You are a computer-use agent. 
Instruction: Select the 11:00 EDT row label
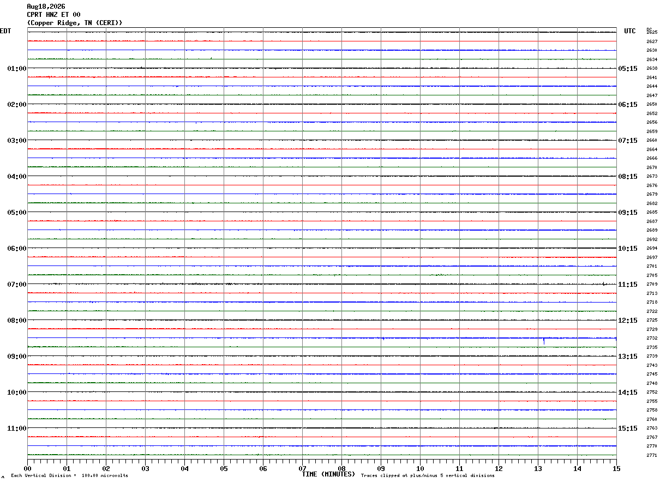pos(17,428)
